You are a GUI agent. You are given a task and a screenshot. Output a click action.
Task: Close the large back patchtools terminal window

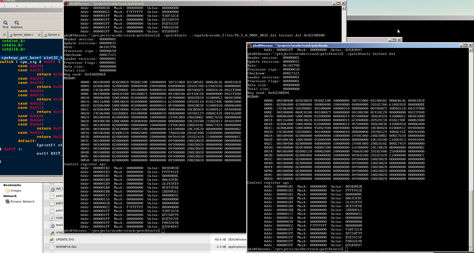(343, 3)
